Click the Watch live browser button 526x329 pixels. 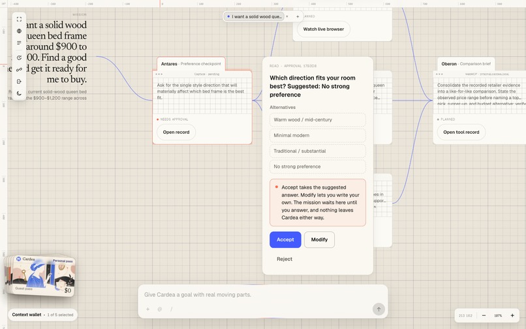(324, 29)
